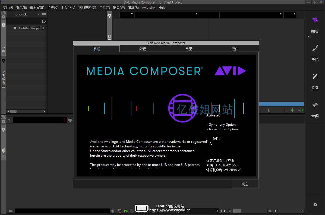This screenshot has width=325, height=215.
Task: Expand the side arrow beside 编辑 workspace
Action: point(308,36)
